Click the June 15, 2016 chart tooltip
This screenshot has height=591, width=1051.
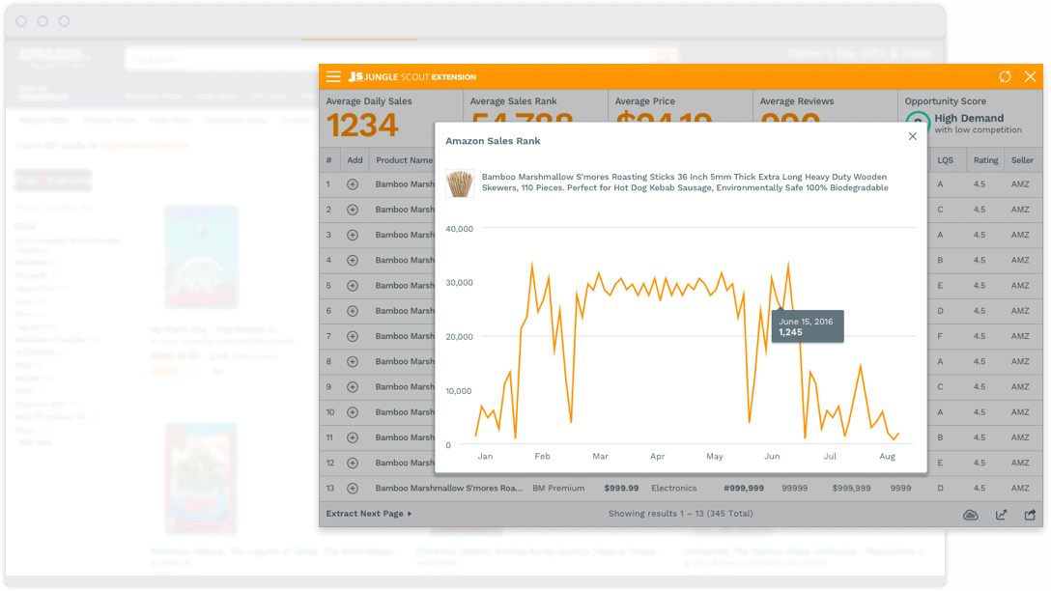pos(808,325)
